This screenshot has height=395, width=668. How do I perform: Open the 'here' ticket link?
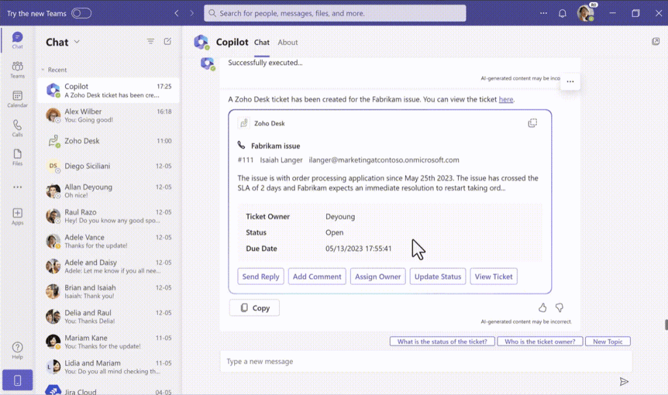tap(506, 100)
